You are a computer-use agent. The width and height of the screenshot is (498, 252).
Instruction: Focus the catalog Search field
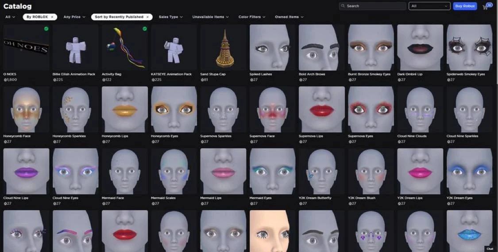[373, 6]
